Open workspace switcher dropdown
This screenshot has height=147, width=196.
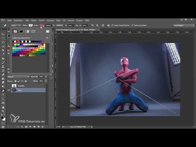click(184, 25)
